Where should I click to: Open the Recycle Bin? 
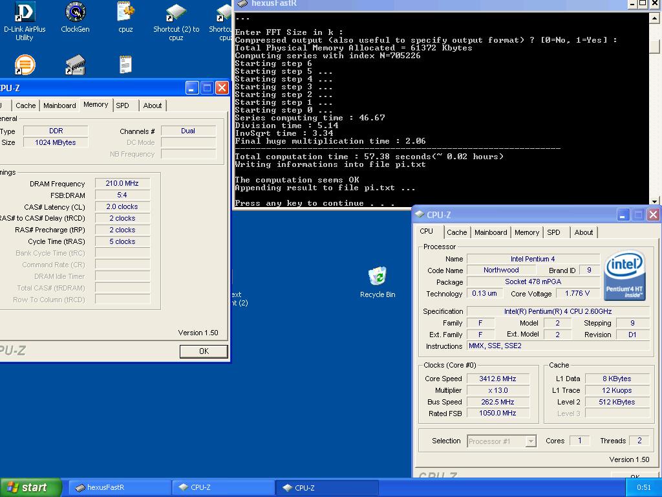pos(378,282)
